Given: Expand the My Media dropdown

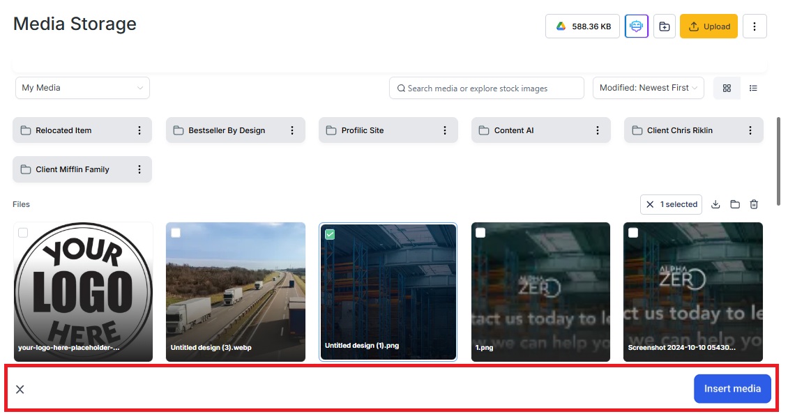Looking at the screenshot, I should [x=82, y=88].
